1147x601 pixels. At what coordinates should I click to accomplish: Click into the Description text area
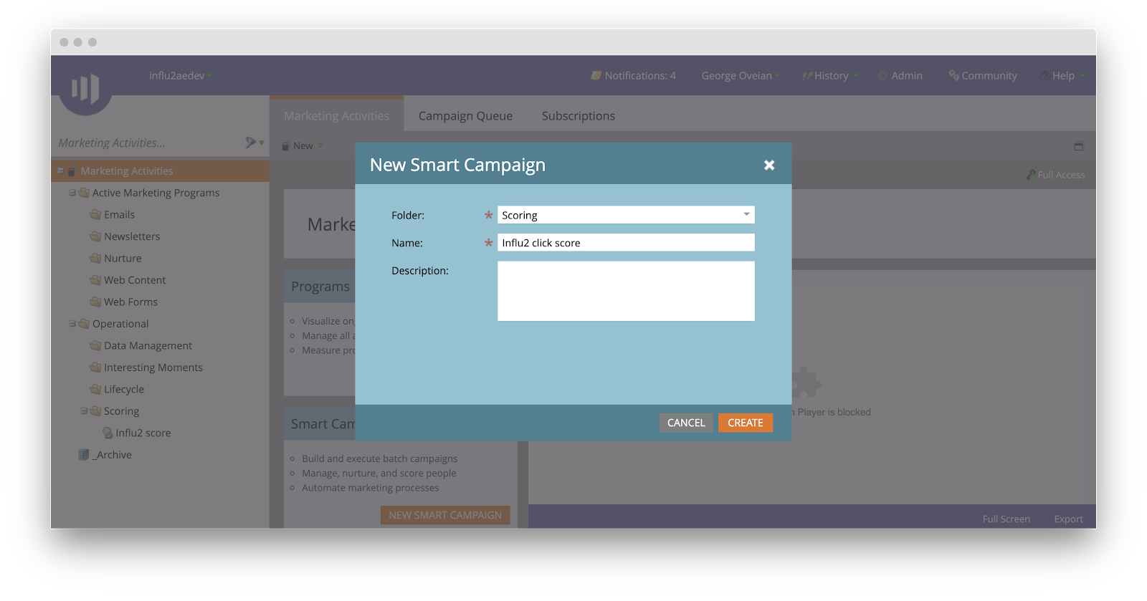click(626, 291)
